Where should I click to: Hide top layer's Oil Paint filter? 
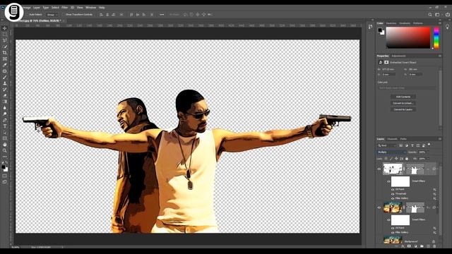pyautogui.click(x=393, y=190)
